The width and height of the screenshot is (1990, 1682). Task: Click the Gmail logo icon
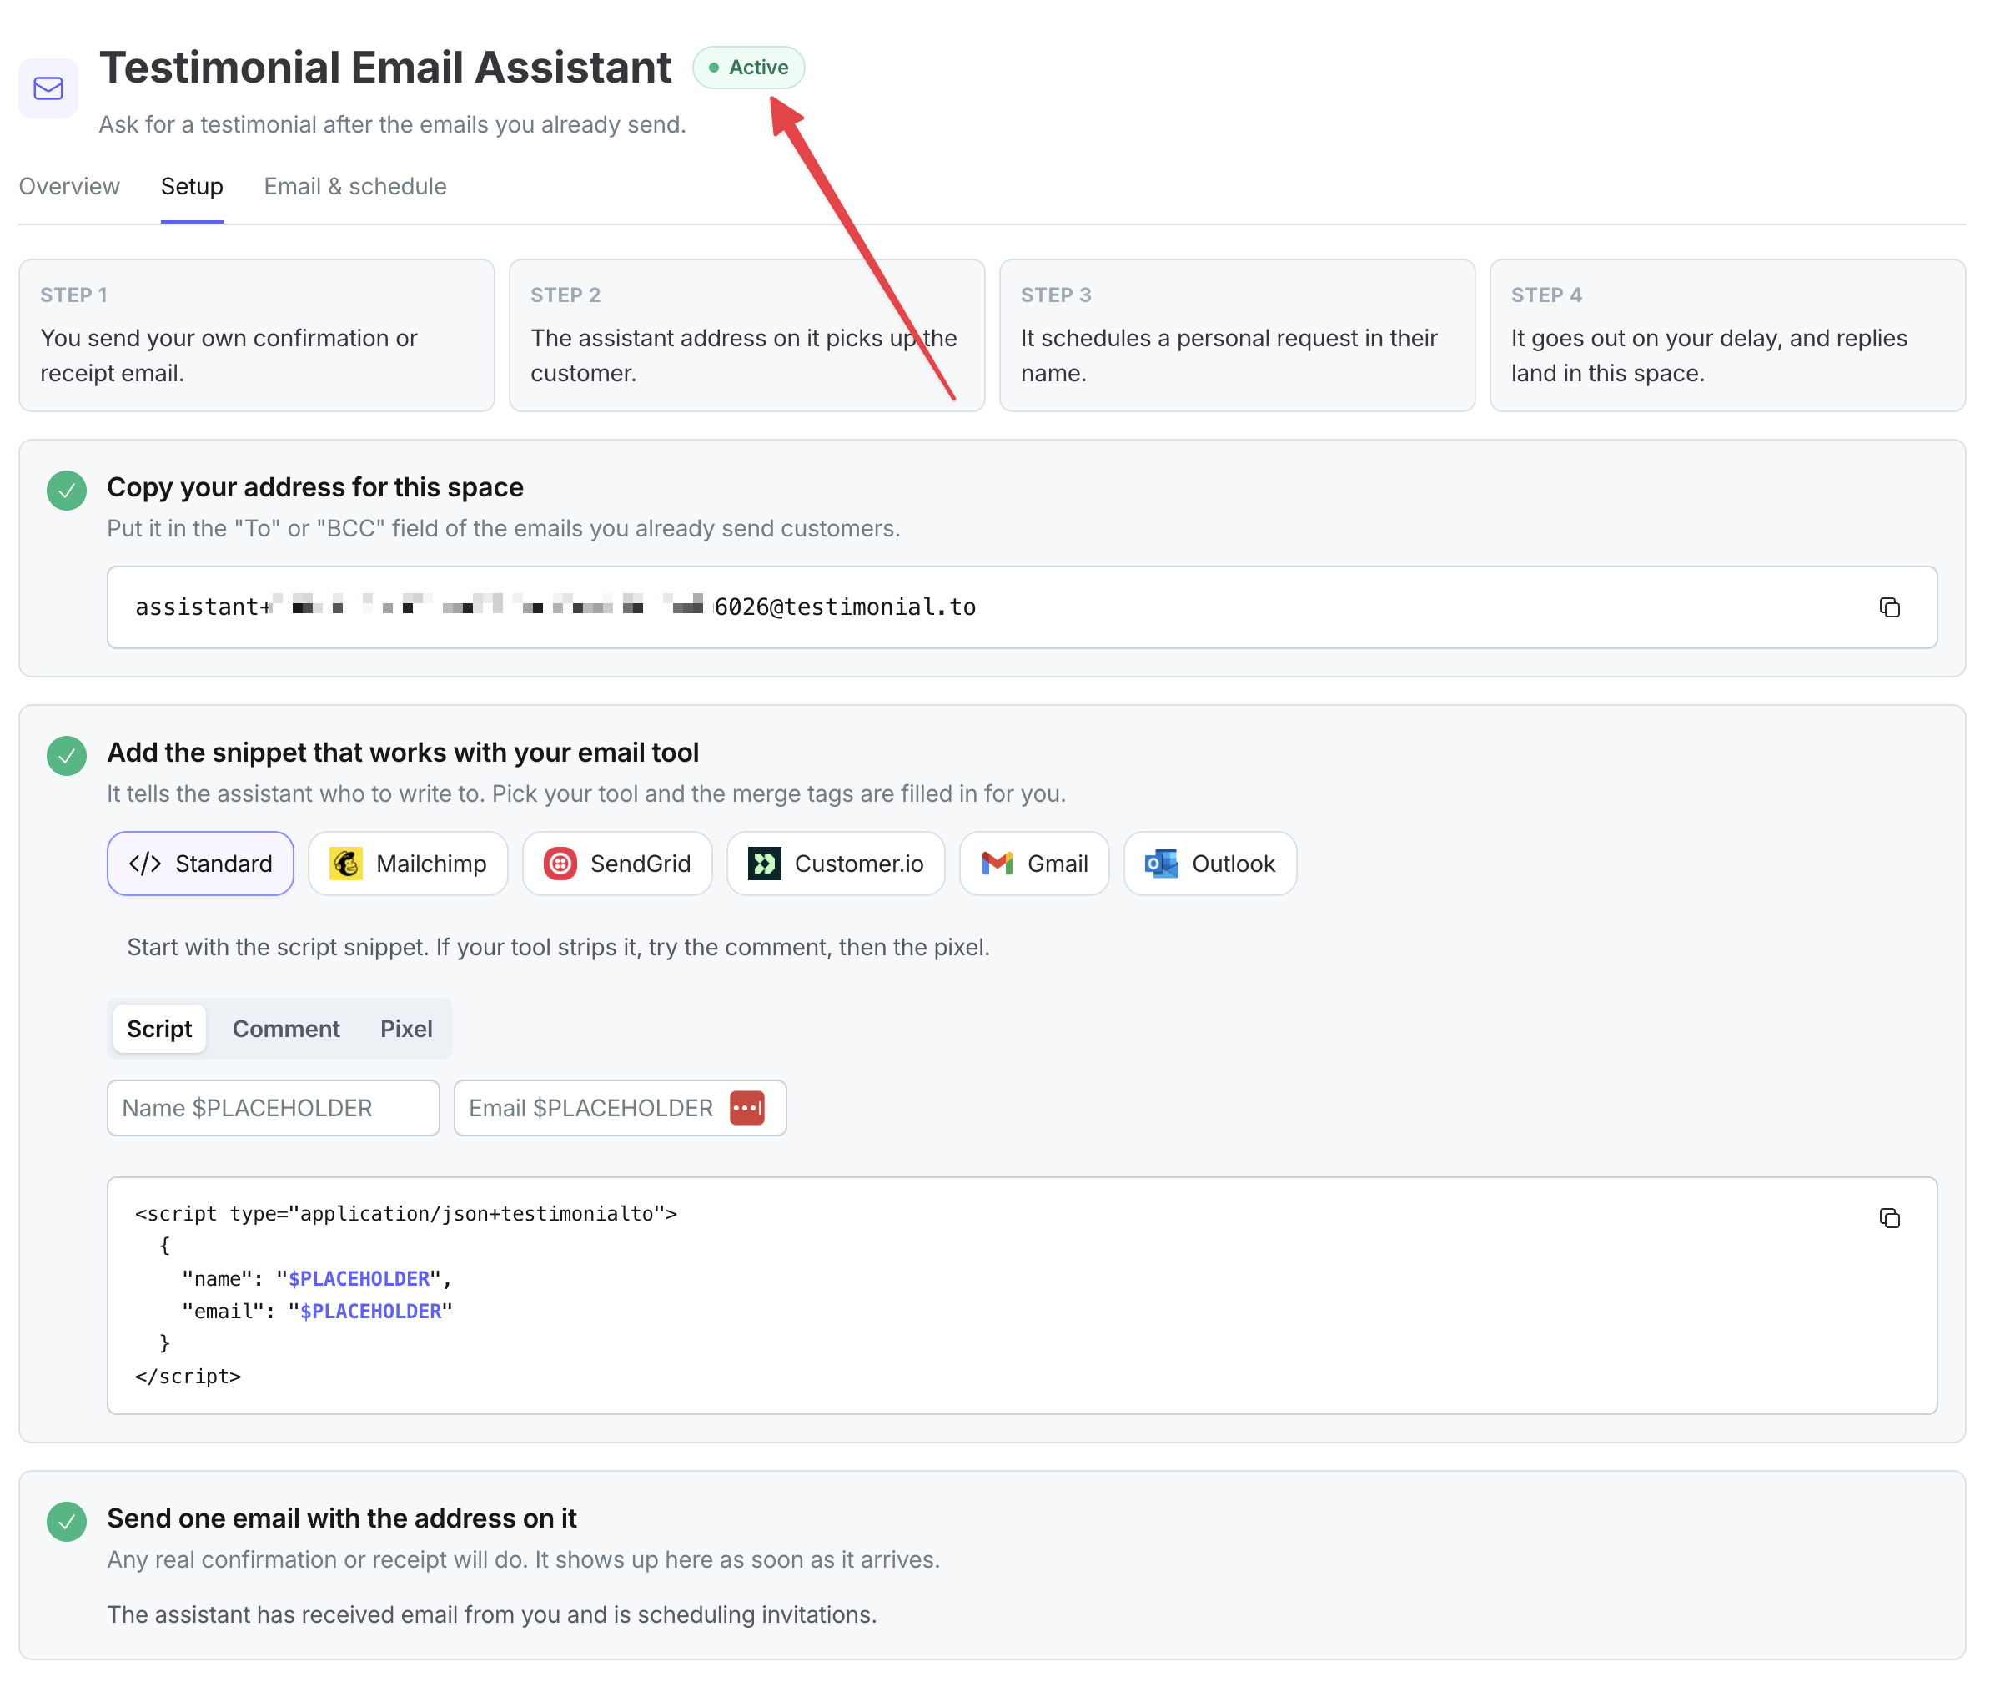[x=997, y=864]
